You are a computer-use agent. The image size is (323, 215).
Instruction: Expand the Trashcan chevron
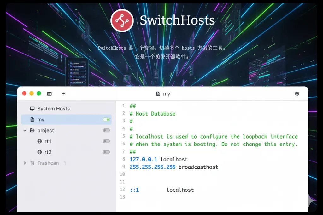point(25,163)
